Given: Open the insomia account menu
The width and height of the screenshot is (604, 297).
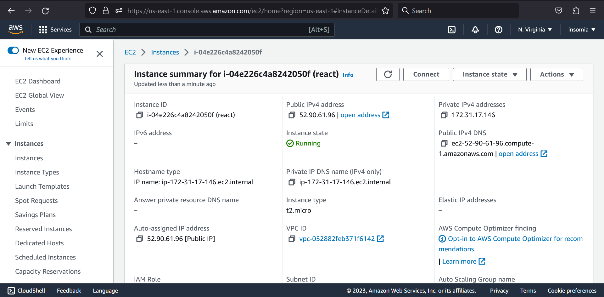Looking at the screenshot, I should (x=581, y=29).
